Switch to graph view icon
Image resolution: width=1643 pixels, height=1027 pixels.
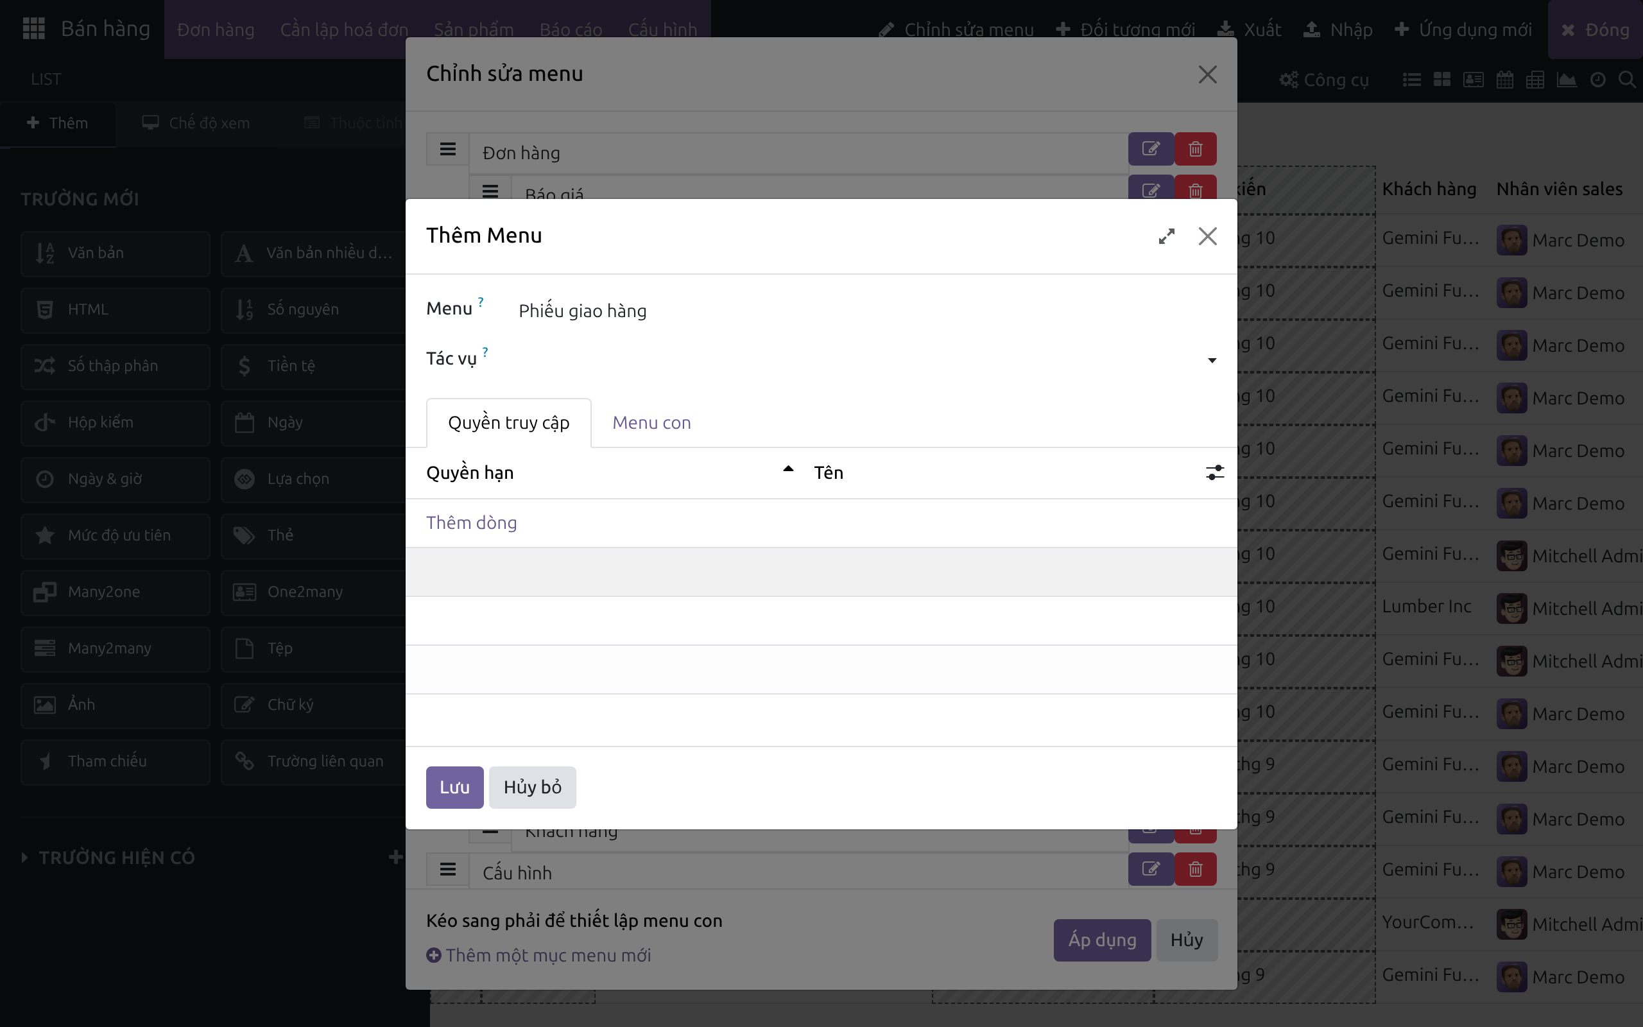[1567, 80]
